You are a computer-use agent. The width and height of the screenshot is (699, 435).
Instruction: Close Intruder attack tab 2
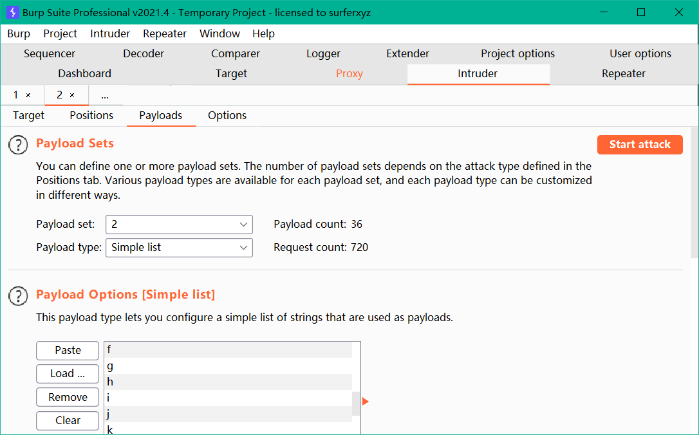[72, 95]
